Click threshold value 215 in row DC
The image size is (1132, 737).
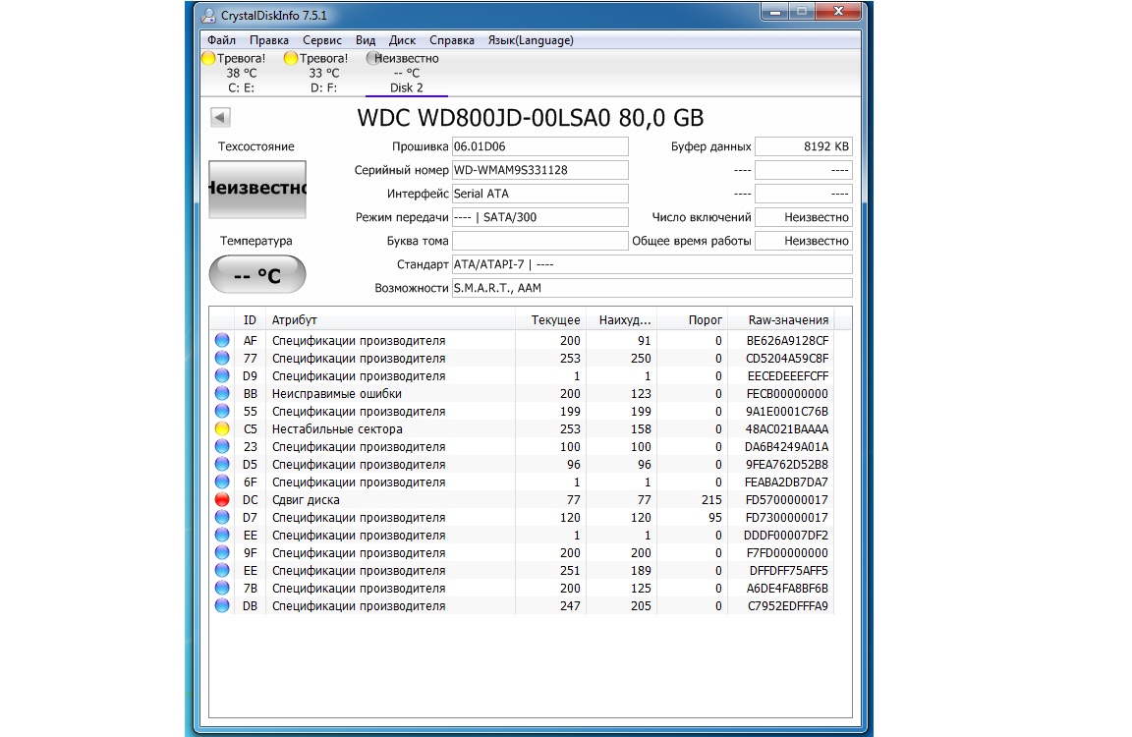click(x=711, y=499)
